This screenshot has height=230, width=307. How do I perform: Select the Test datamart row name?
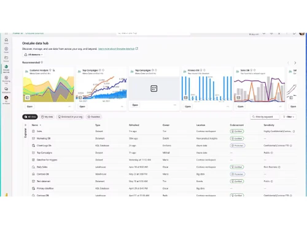44,182
